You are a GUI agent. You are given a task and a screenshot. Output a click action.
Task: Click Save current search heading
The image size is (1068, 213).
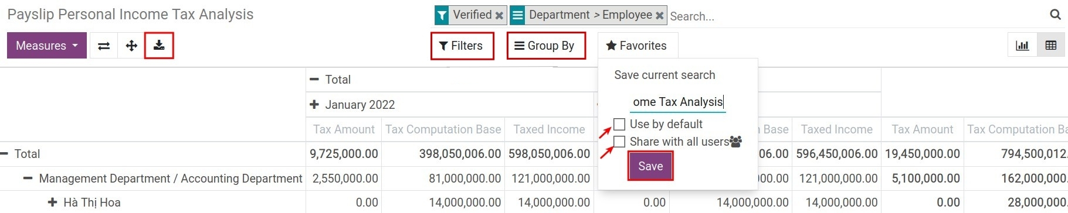664,75
